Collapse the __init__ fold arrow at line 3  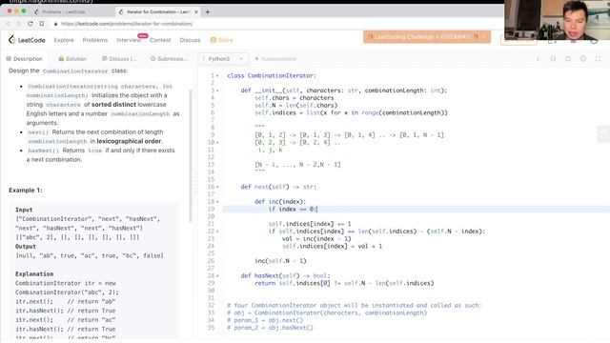[217, 91]
